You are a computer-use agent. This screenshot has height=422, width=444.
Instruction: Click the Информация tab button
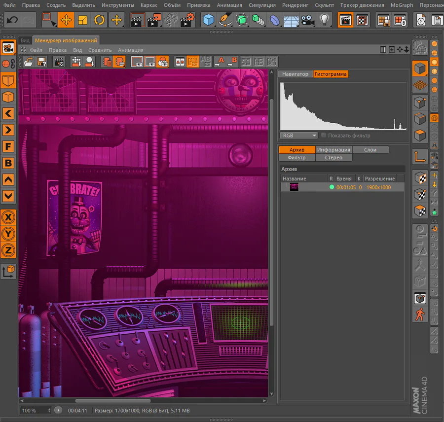pyautogui.click(x=333, y=150)
